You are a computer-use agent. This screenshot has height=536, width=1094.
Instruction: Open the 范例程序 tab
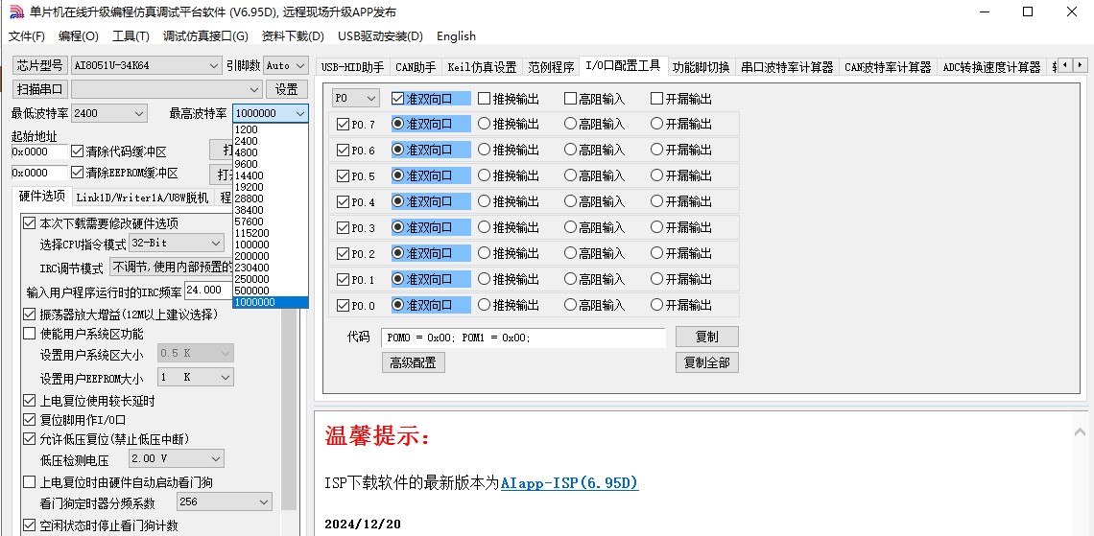551,67
